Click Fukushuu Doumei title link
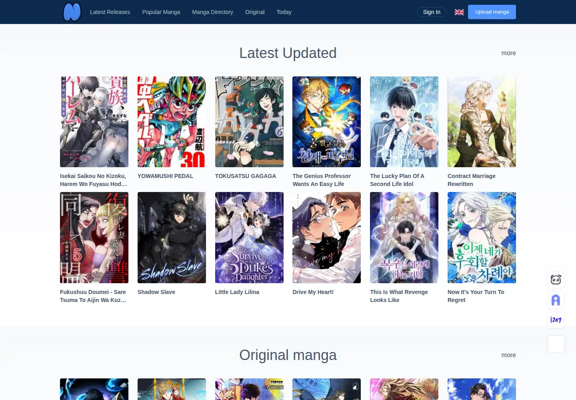 click(93, 296)
